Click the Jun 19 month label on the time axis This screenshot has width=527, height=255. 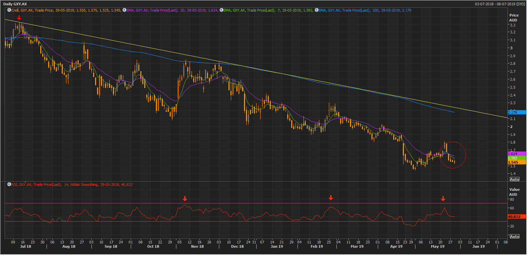478,246
